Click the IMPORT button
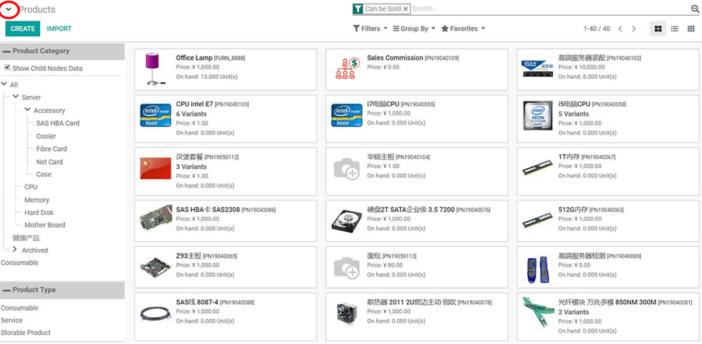The width and height of the screenshot is (702, 344). click(x=59, y=29)
